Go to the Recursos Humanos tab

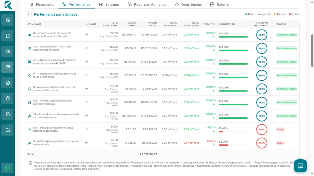[147, 4]
